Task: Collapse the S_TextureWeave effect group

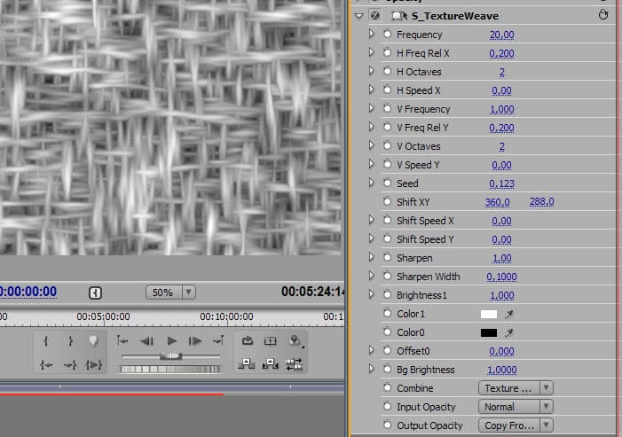Action: [358, 16]
